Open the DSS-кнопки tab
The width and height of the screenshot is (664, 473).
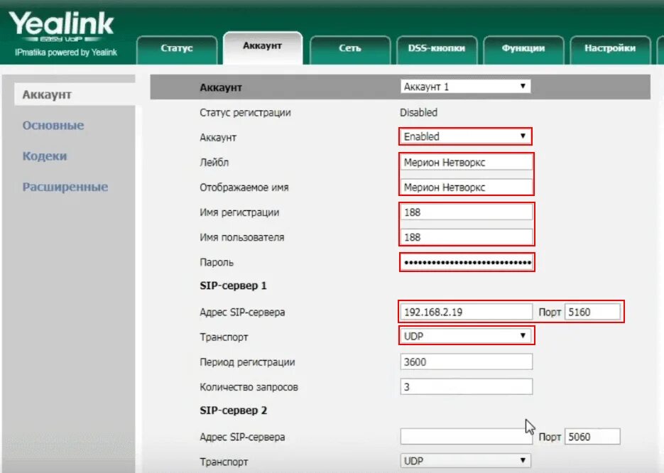437,49
